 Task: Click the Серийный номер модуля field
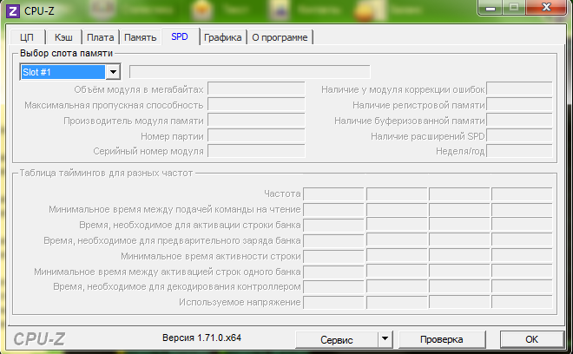click(256, 152)
